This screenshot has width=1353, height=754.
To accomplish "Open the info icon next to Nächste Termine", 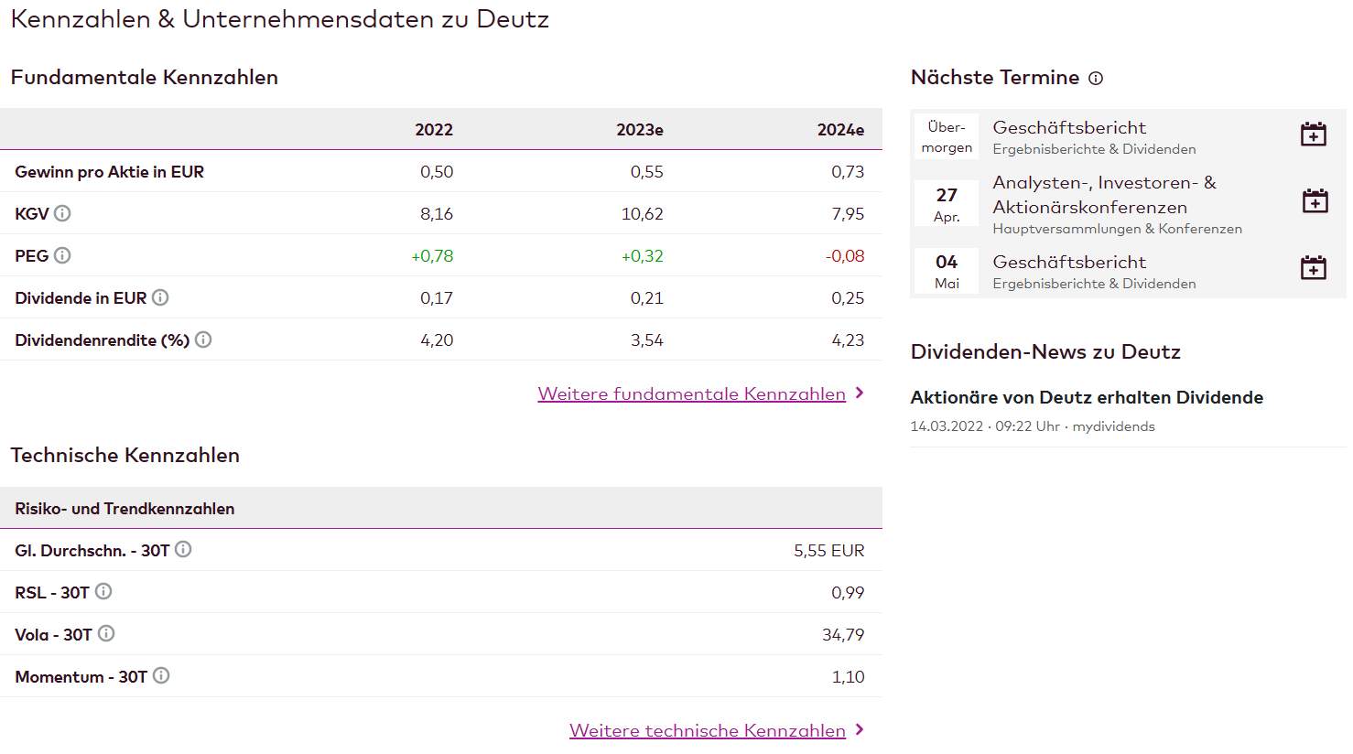I will [1096, 78].
